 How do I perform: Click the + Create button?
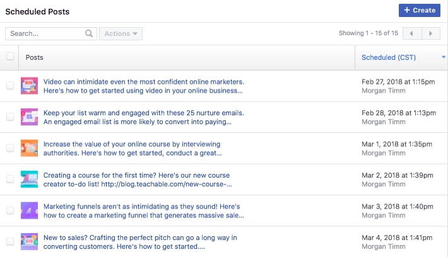(x=420, y=10)
